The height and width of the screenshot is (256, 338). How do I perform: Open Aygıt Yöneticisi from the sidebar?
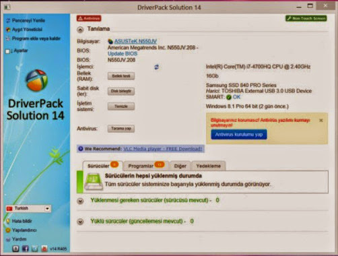tap(27, 30)
